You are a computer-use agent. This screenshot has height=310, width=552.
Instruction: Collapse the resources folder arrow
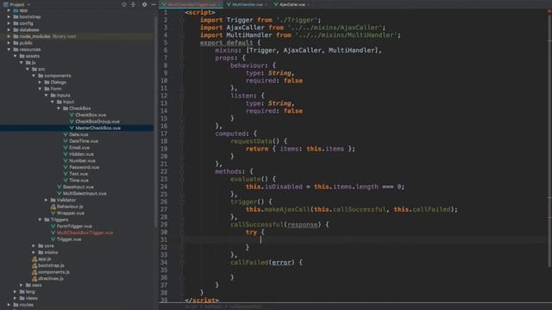click(9, 50)
